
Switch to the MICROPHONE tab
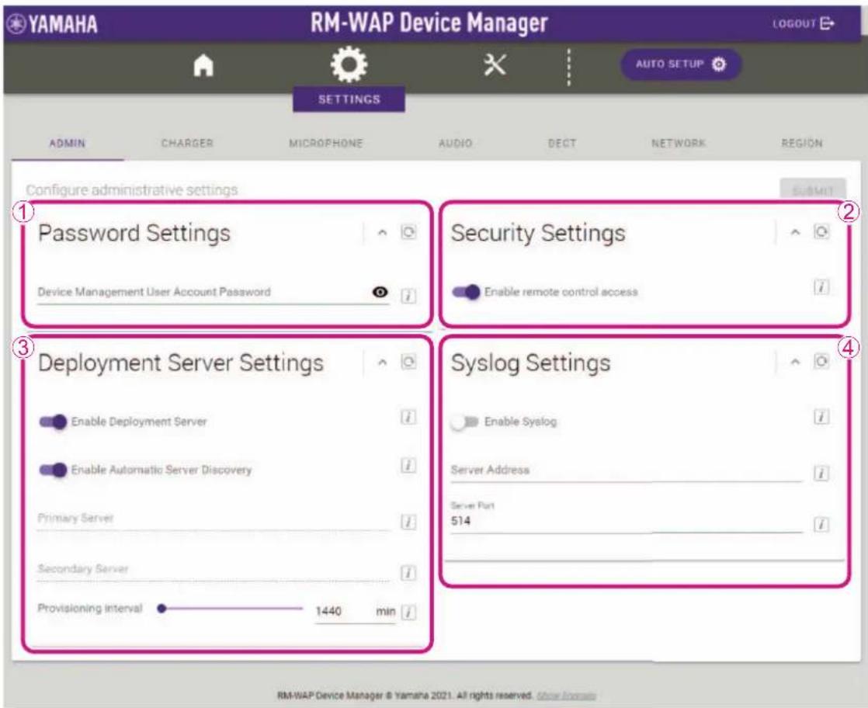point(325,144)
